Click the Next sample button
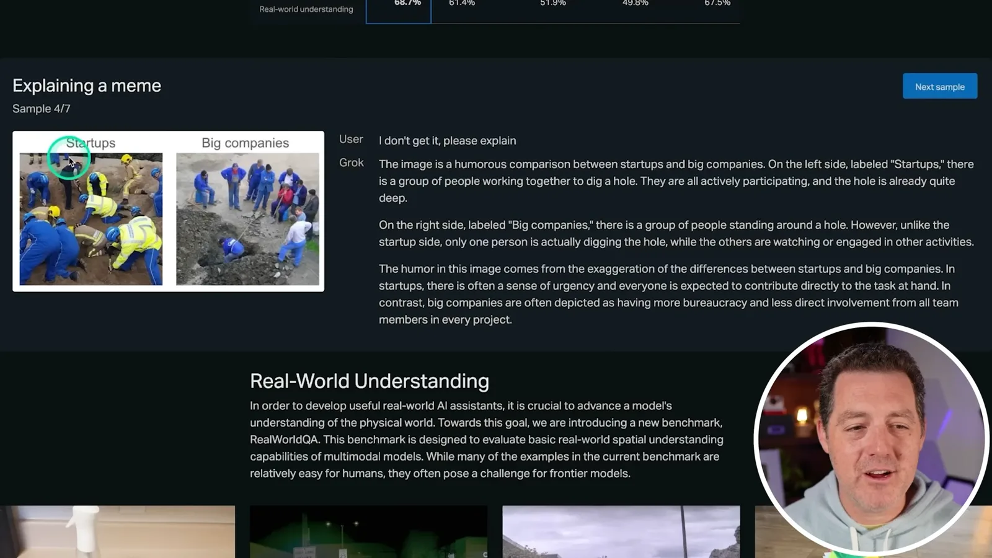 [940, 86]
